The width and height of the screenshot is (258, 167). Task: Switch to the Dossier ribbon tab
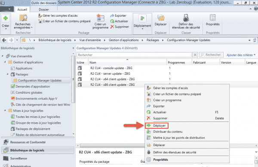coord(44,9)
